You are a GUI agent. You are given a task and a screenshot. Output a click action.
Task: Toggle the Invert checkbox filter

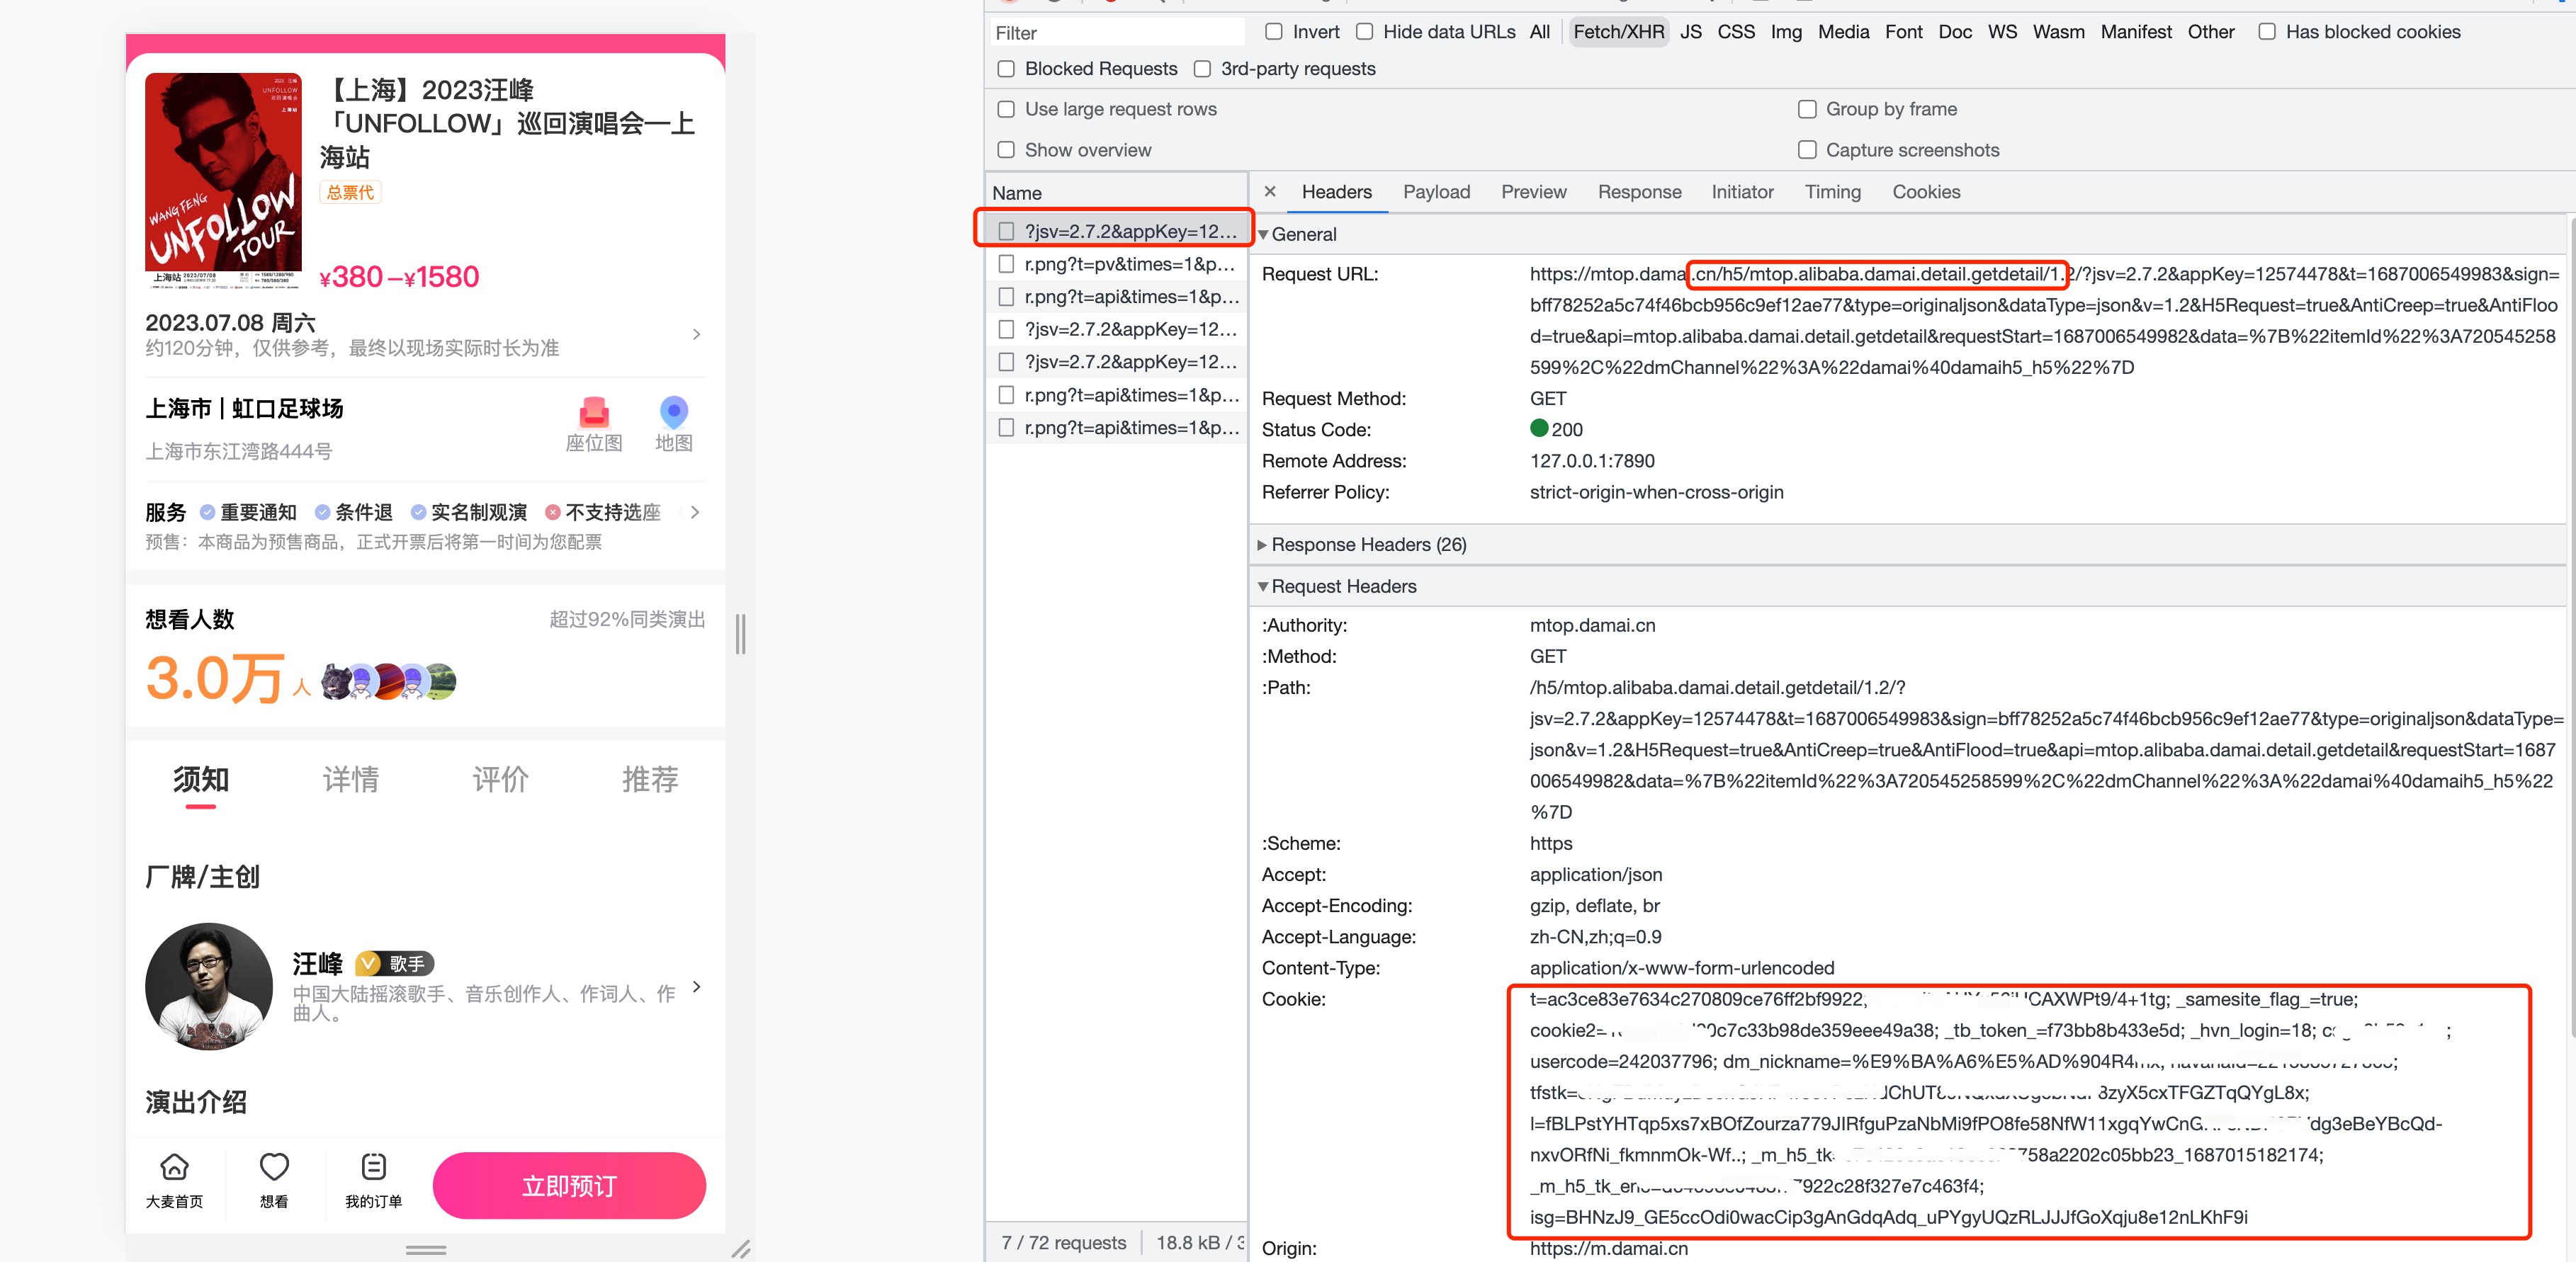point(1275,31)
